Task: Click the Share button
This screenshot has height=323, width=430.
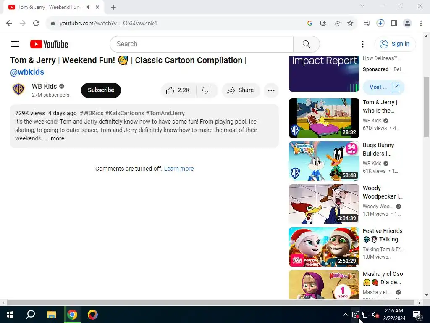Action: click(x=241, y=90)
